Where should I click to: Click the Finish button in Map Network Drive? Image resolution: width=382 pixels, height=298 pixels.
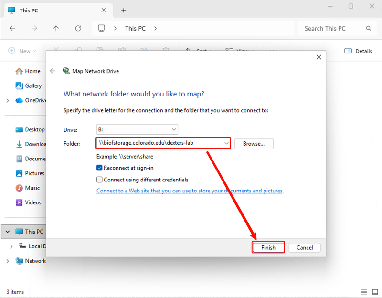268,247
